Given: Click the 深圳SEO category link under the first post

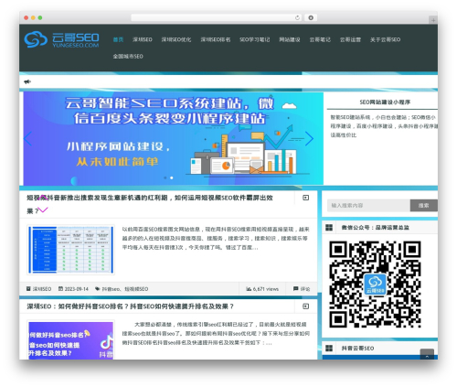Looking at the screenshot, I should point(42,289).
